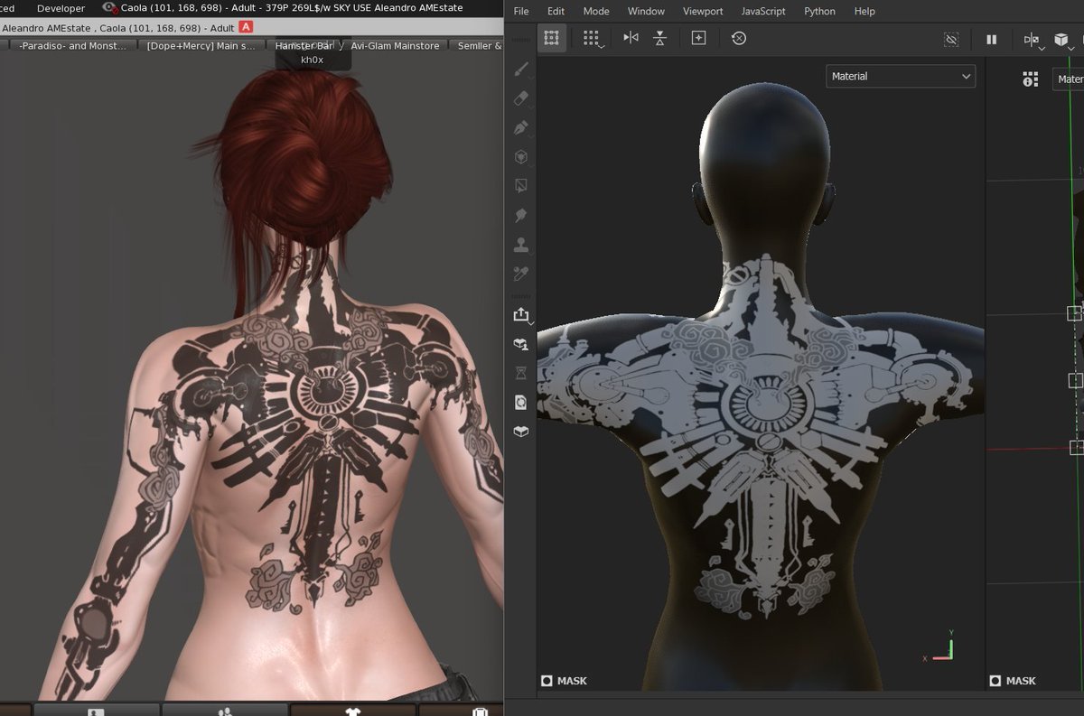Screen dimensions: 1084x716
Task: Click the vertical symmetry mirror icon
Action: pos(660,38)
